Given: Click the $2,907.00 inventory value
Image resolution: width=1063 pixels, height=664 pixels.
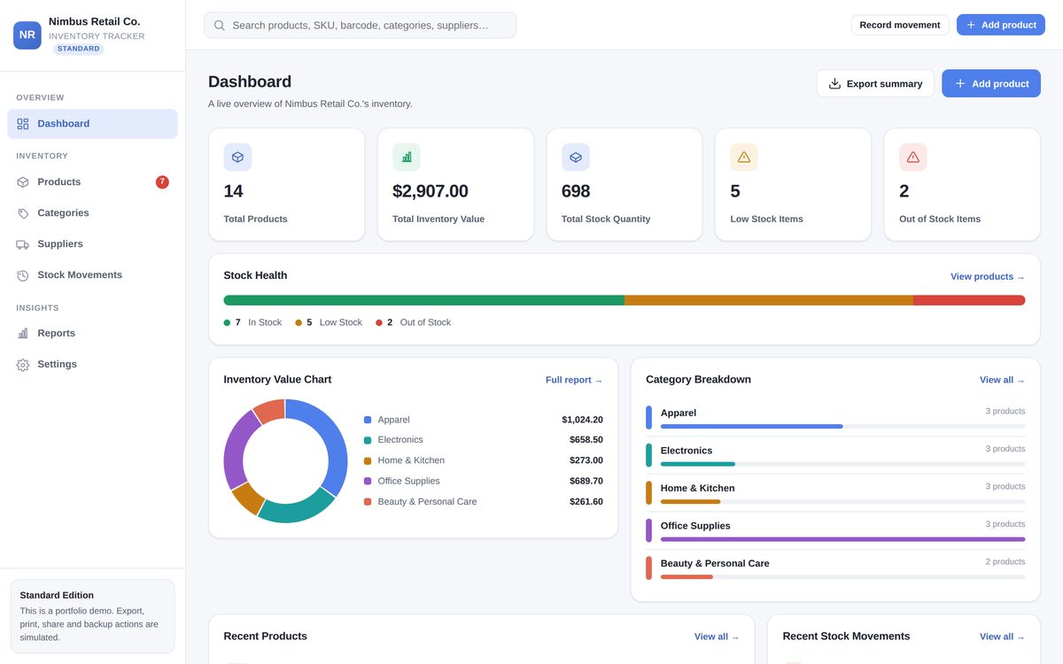Looking at the screenshot, I should point(431,191).
